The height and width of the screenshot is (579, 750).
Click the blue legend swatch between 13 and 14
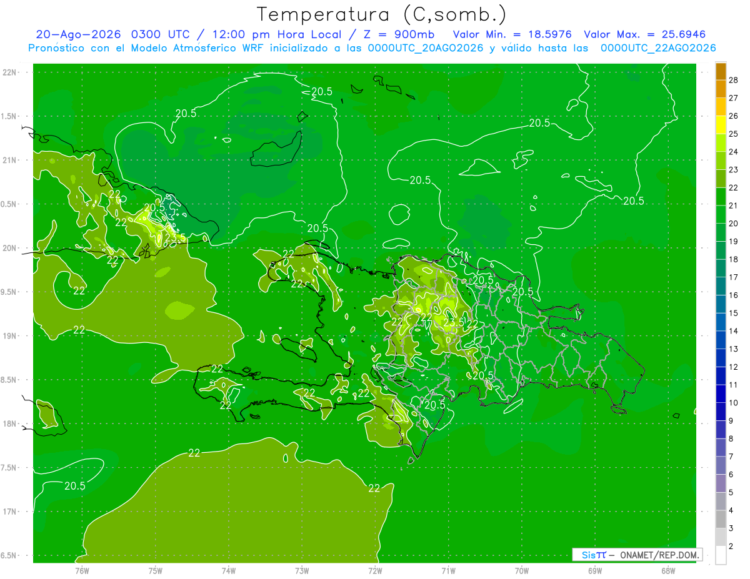click(721, 340)
